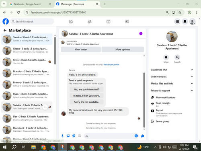Screen dimensions: 201x151
Task: Open the Chrome three-dot menu
Action: click(x=197, y=12)
